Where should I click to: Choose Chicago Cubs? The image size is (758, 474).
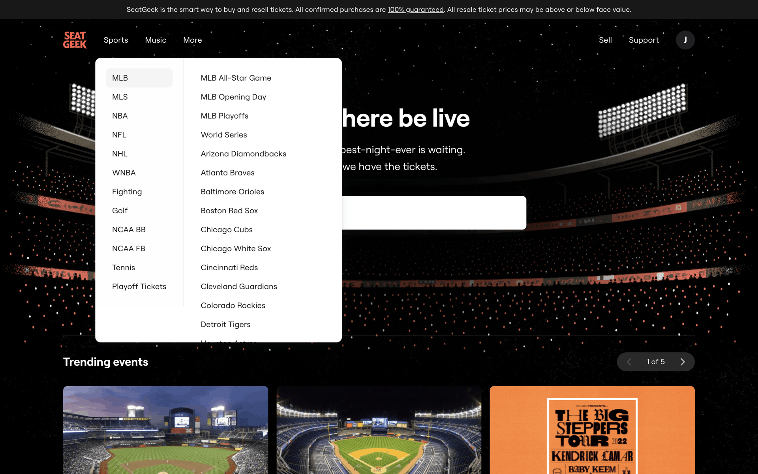(227, 229)
